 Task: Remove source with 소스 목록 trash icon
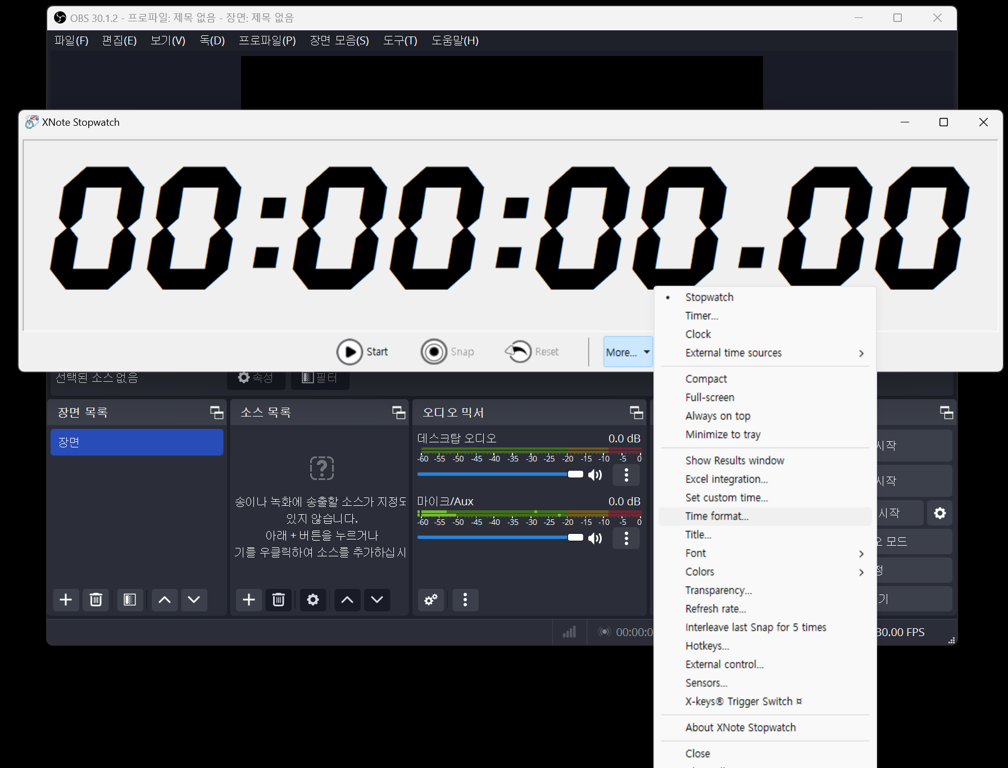coord(278,600)
